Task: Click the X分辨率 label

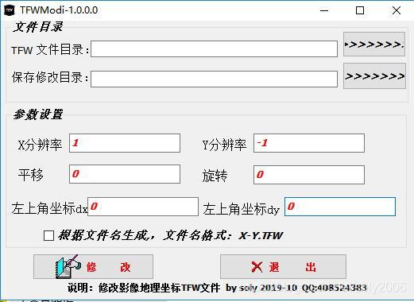Action: [x=40, y=145]
